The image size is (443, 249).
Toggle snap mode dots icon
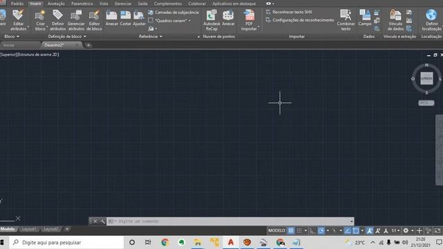click(x=299, y=230)
